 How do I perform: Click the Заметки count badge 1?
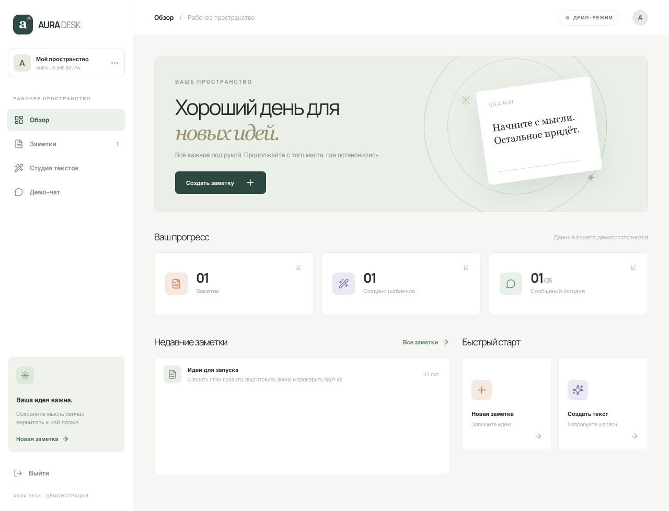[x=118, y=144]
